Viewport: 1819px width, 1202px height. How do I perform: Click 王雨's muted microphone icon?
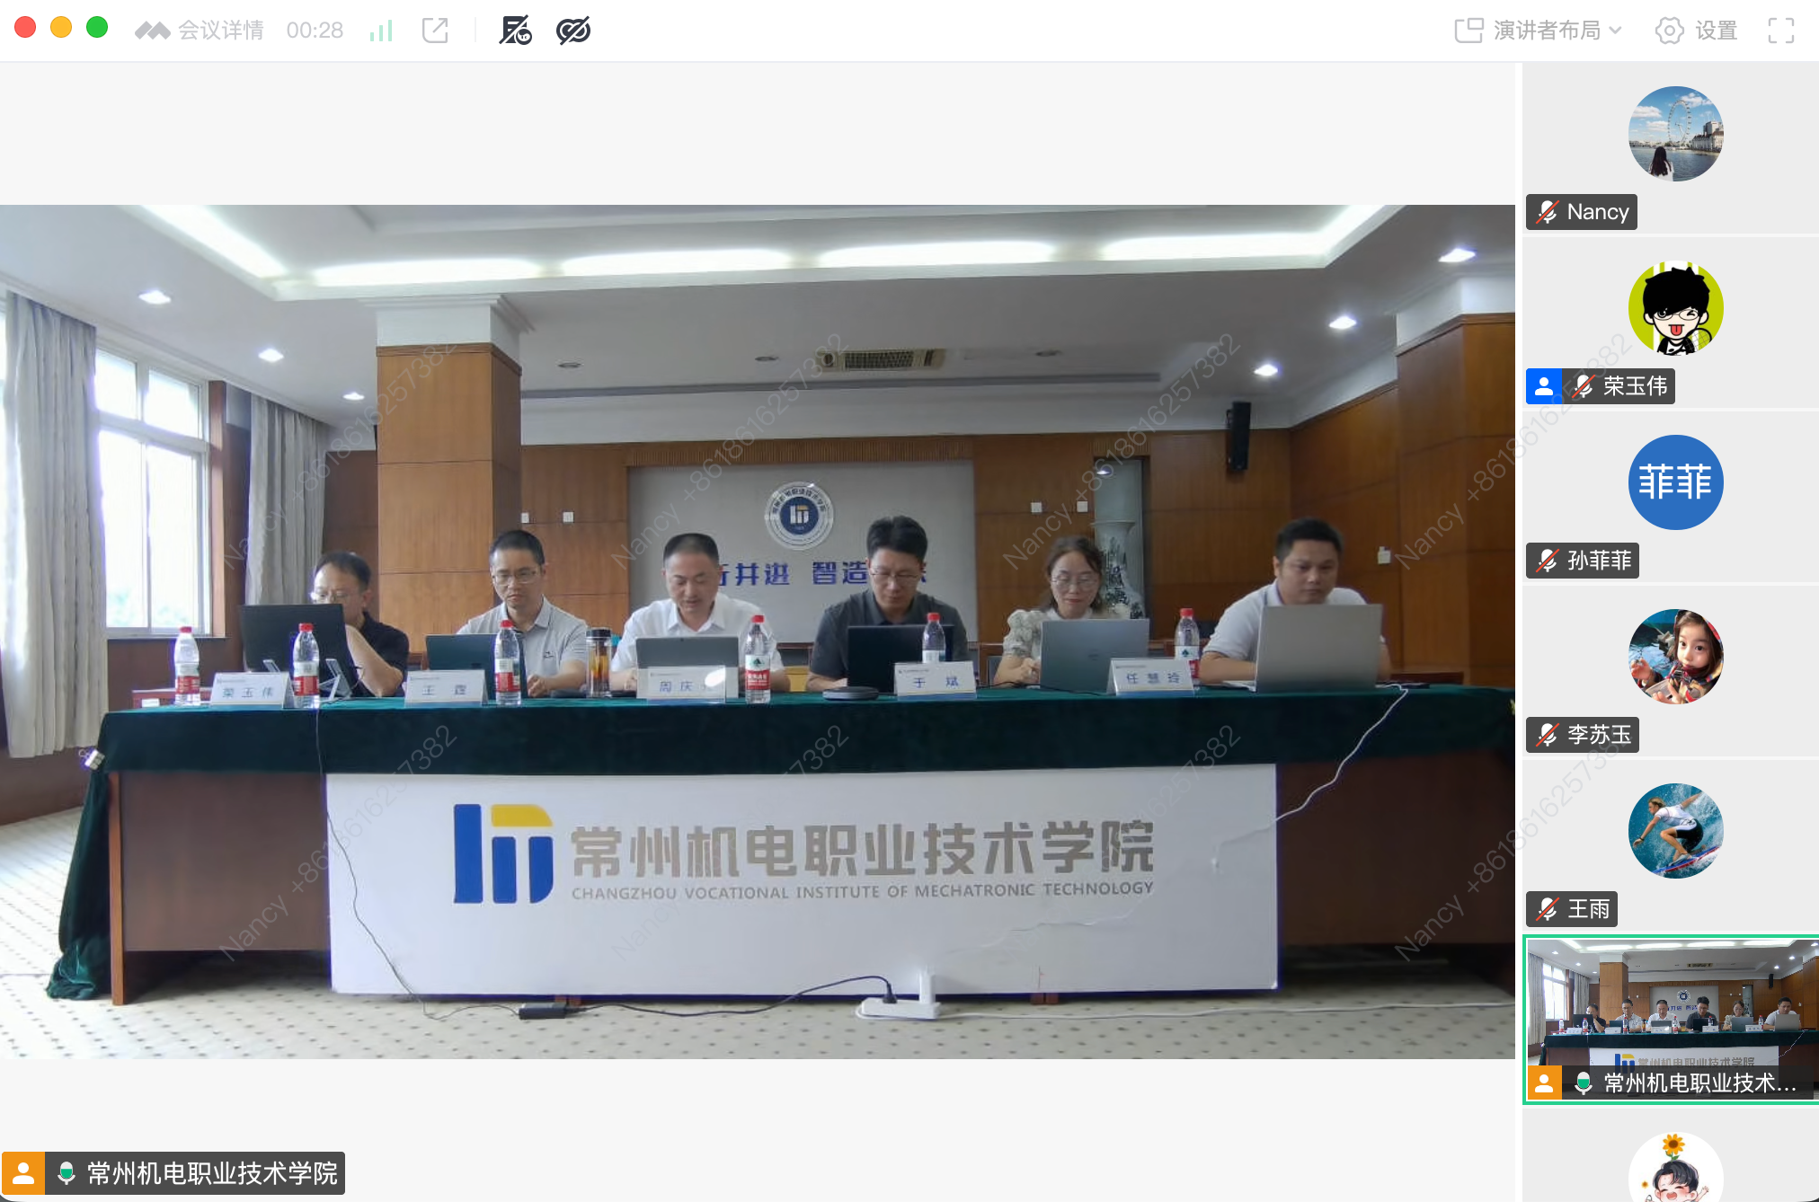point(1547,909)
